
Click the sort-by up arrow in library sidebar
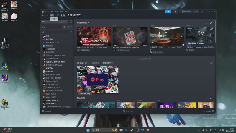[x=64, y=27]
